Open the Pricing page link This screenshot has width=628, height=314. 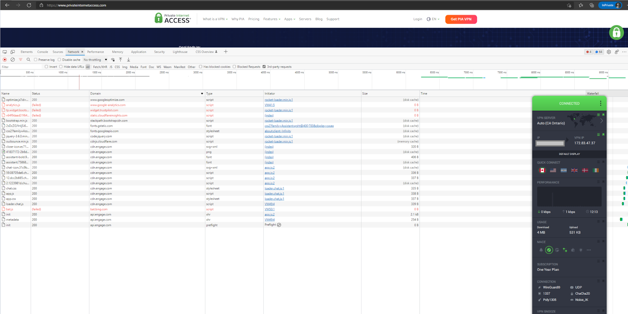254,19
